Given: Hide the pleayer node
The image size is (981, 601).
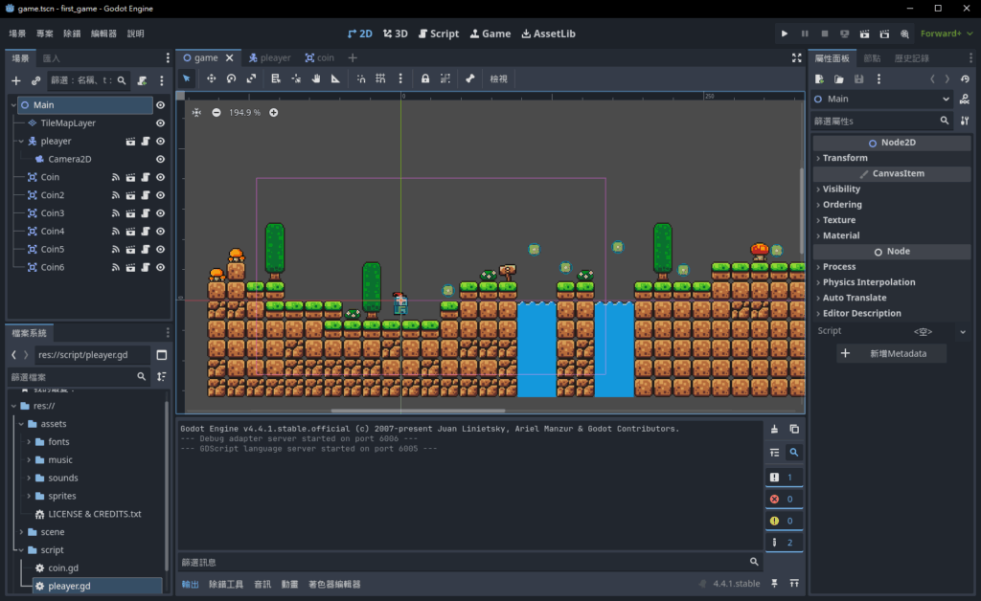Looking at the screenshot, I should click(161, 142).
